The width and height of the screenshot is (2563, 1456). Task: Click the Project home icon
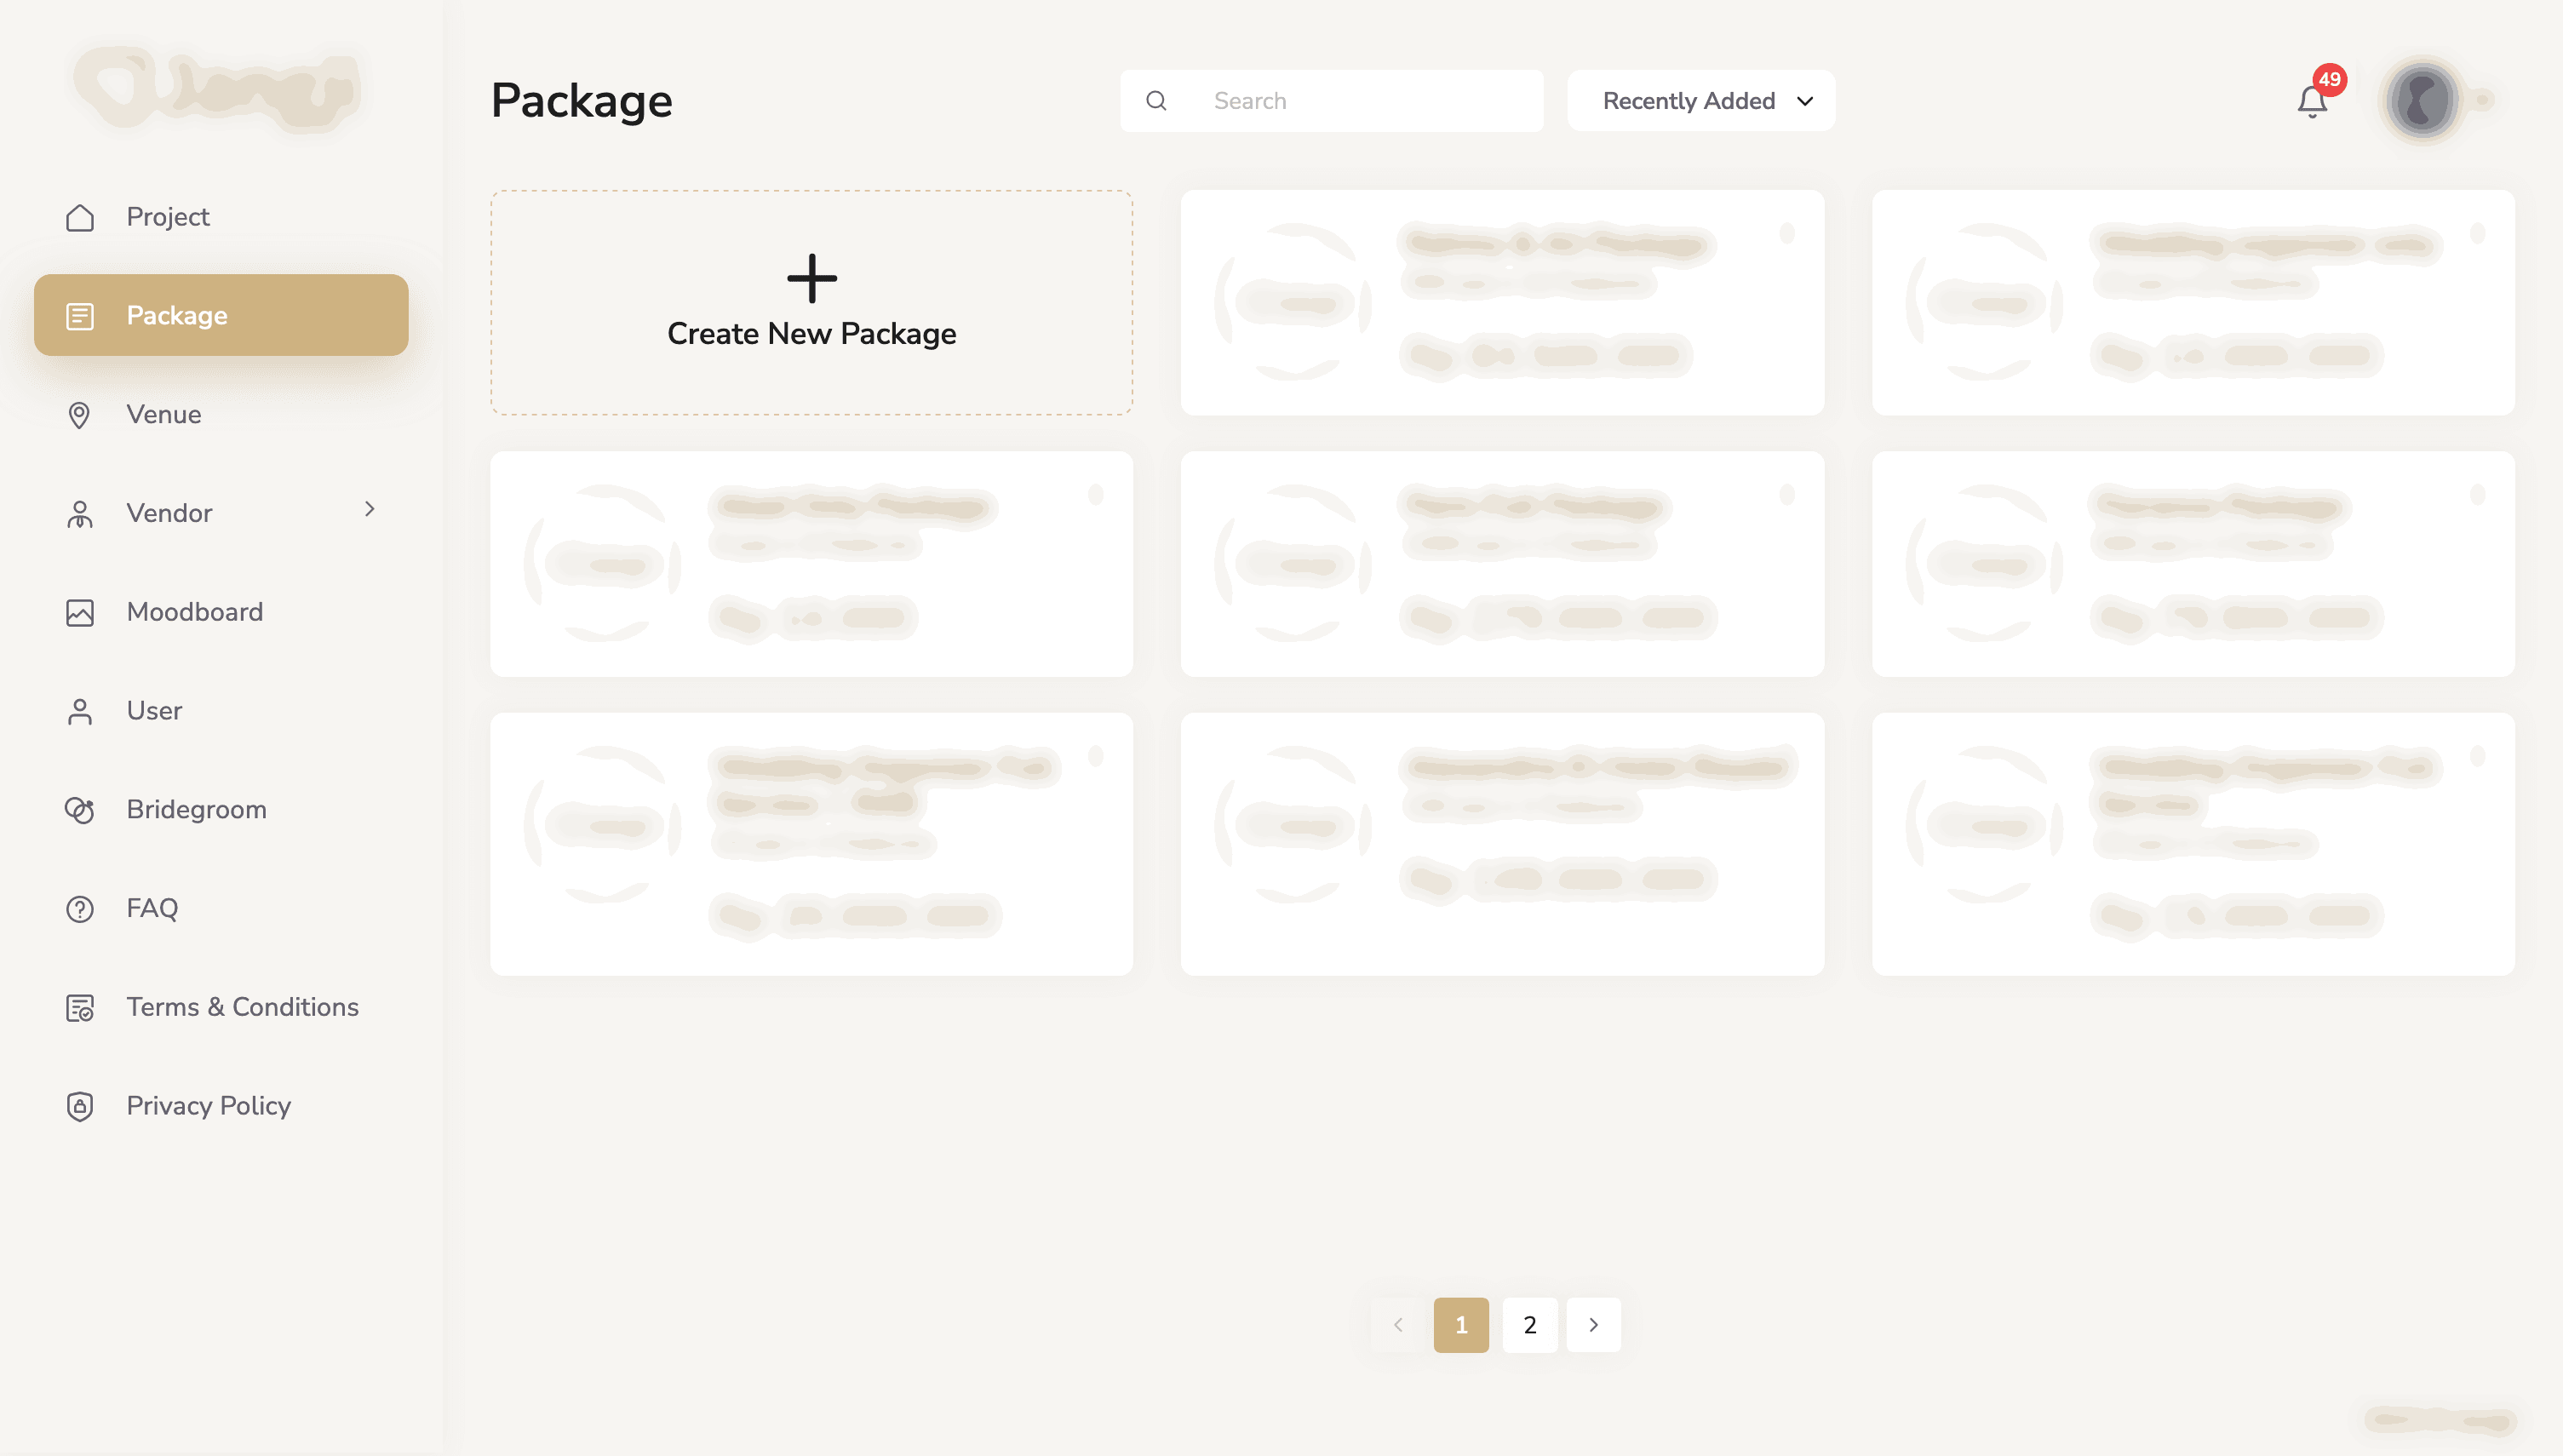point(80,217)
